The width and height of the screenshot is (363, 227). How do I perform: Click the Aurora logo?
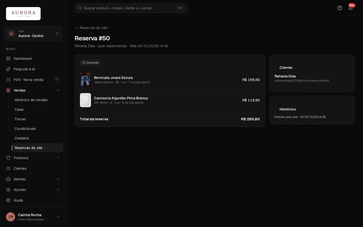tap(23, 14)
